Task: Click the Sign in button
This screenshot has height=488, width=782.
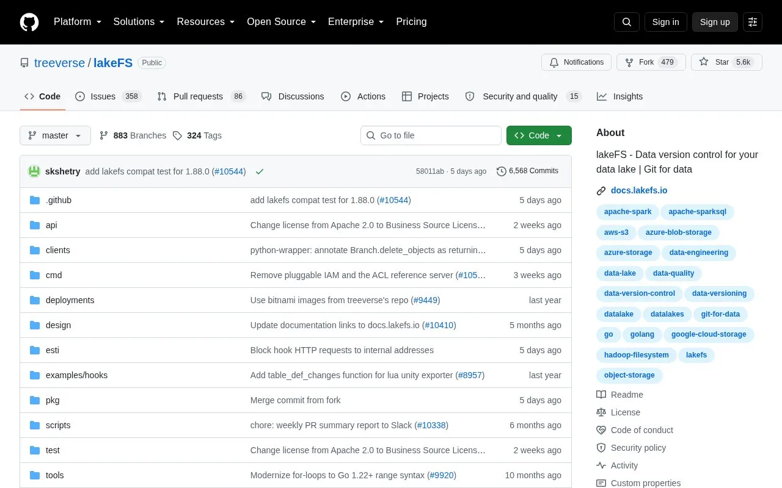Action: 665,22
